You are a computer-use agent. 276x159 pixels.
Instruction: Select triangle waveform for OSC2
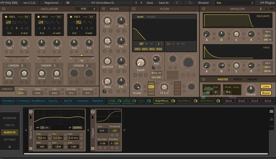tap(52, 22)
